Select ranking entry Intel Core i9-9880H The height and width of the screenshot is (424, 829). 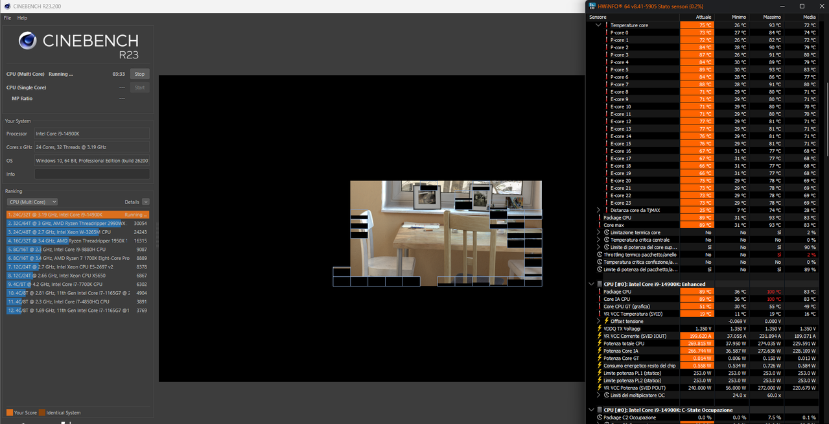point(78,249)
